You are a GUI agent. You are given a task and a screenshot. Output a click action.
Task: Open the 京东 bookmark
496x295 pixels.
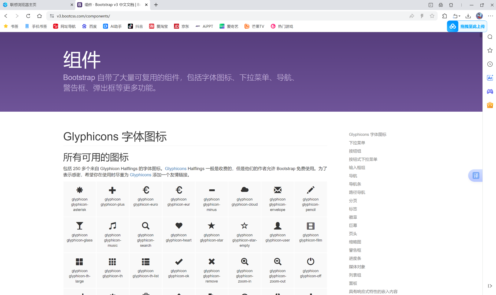182,26
